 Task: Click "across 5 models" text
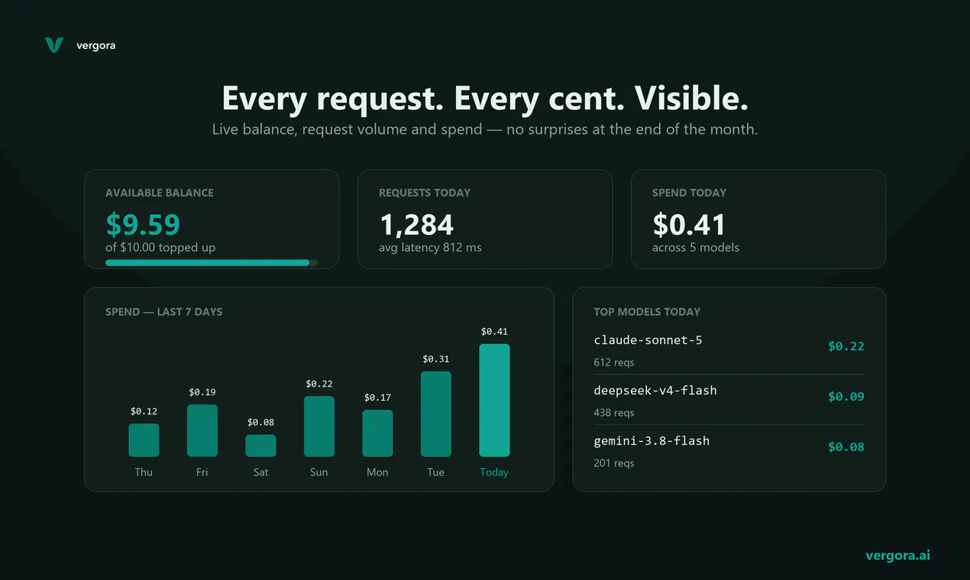click(696, 247)
